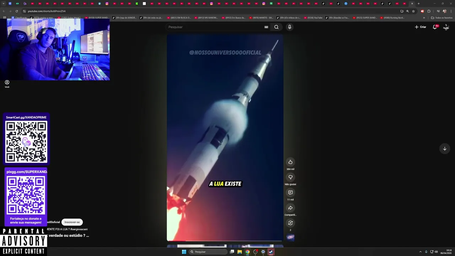Click the Criar create button
The height and width of the screenshot is (256, 455).
[x=420, y=27]
